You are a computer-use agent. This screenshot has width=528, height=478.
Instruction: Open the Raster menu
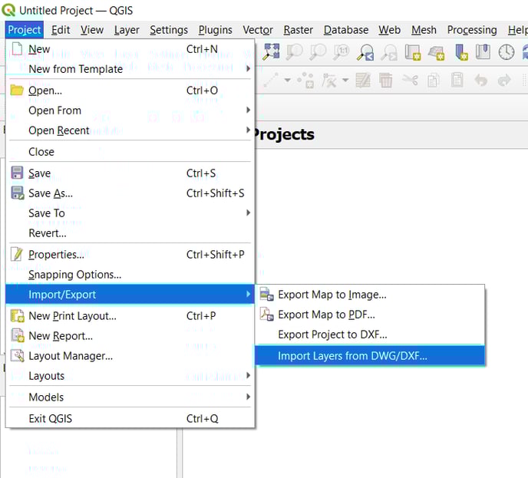(x=298, y=30)
